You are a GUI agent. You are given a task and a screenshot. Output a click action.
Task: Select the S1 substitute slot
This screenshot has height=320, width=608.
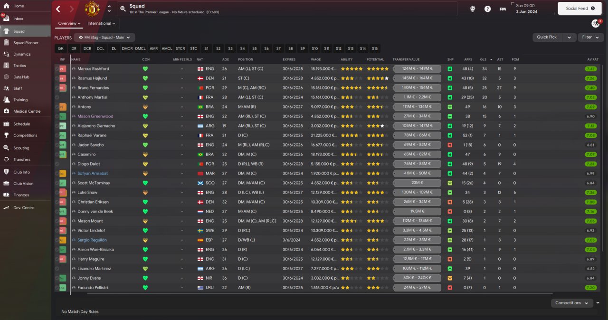pyautogui.click(x=206, y=48)
